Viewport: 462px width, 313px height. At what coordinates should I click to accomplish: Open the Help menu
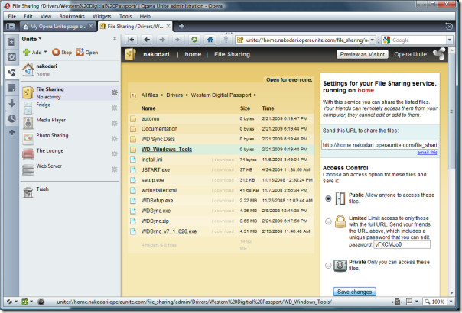click(145, 16)
